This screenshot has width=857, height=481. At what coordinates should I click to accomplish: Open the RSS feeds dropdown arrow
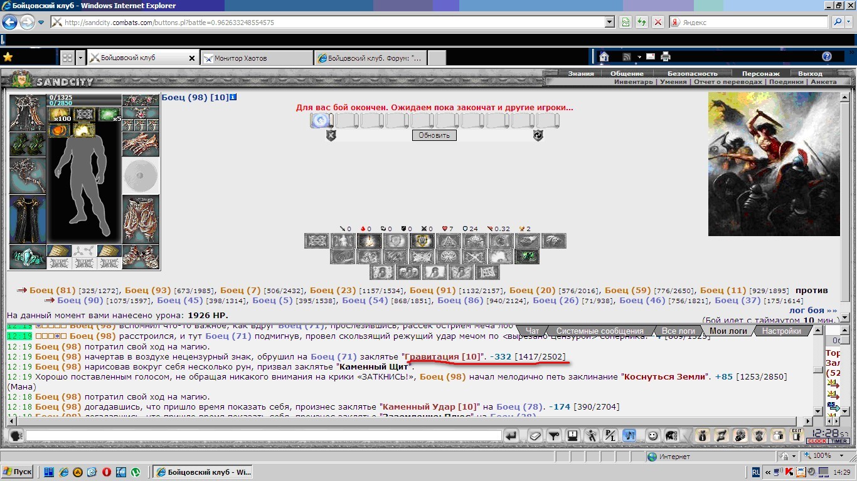pyautogui.click(x=639, y=57)
